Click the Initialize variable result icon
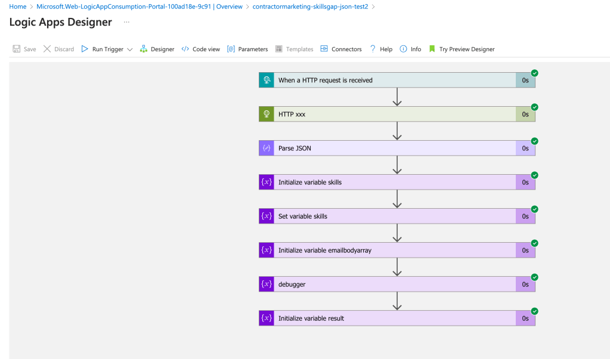610x359 pixels. [267, 318]
